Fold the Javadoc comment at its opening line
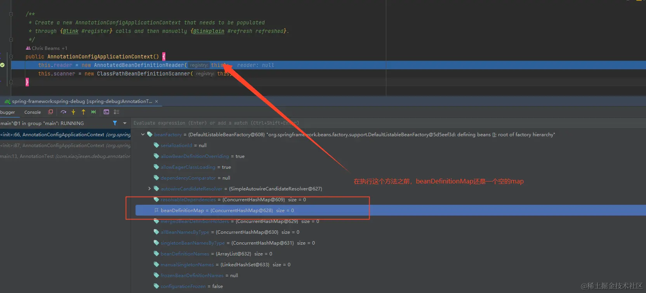The image size is (646, 293). point(11,14)
